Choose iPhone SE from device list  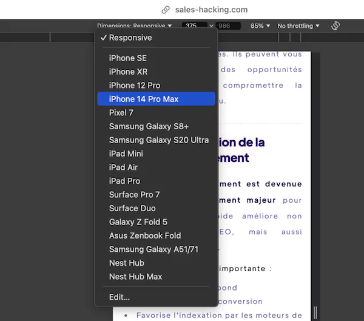point(156,58)
